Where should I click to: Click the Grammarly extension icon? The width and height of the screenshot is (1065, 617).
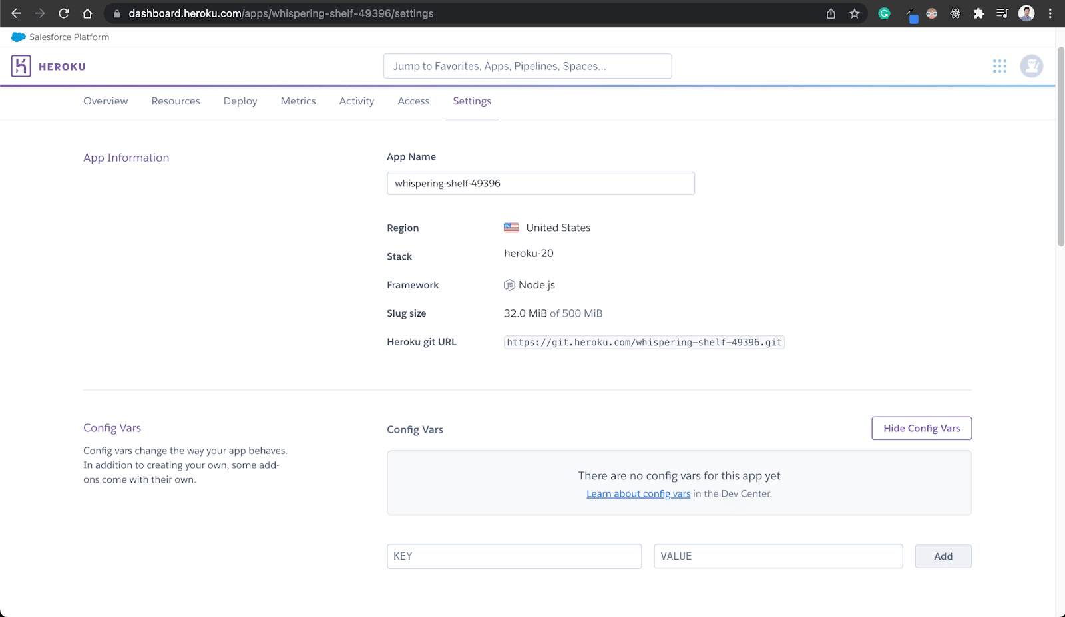(x=884, y=13)
